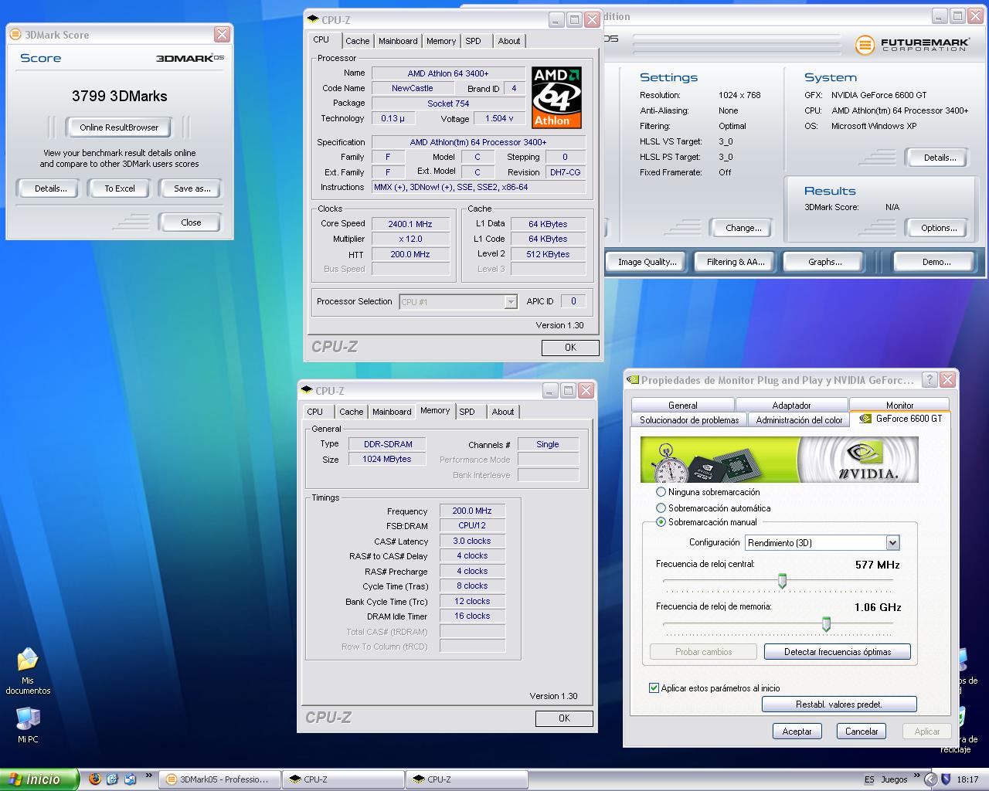
Task: Open the Configuración Rendimiento (3D) dropdown
Action: [892, 543]
